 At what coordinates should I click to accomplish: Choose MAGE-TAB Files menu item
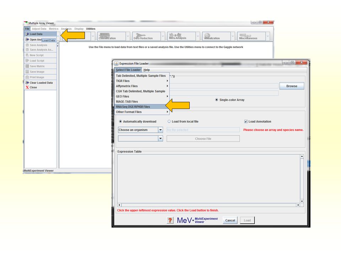[142, 101]
